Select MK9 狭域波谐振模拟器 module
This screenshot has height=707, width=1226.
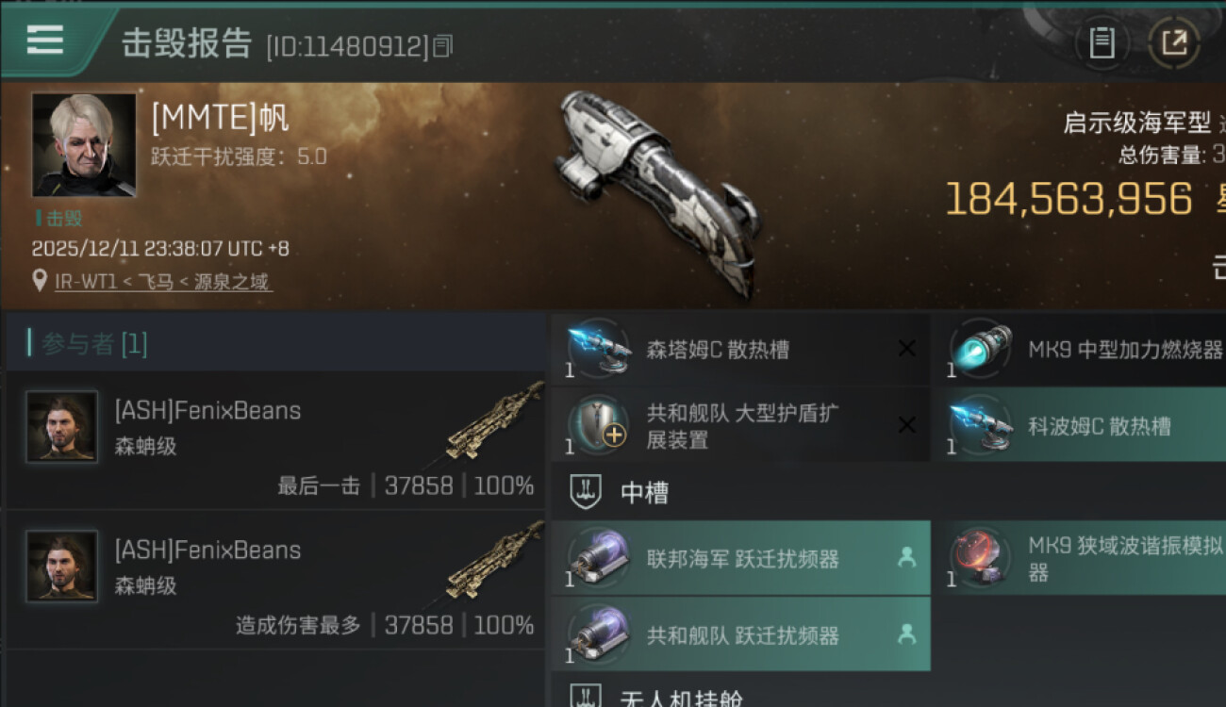tap(1079, 557)
